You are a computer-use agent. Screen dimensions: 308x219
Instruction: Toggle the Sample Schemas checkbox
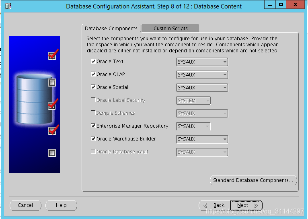[x=93, y=113]
